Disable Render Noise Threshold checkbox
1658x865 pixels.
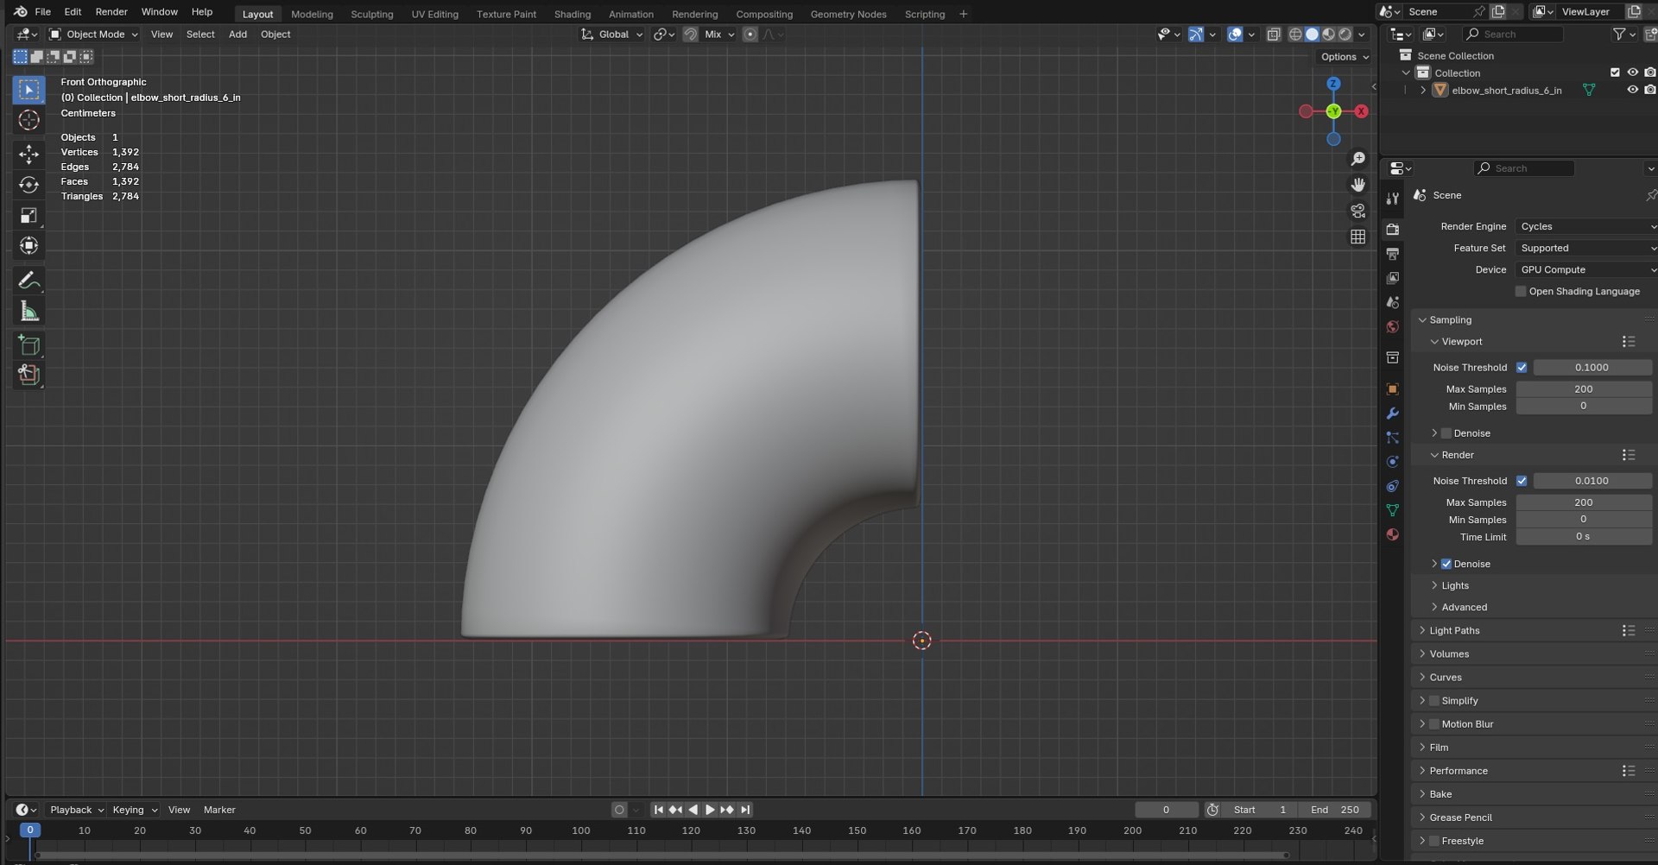tap(1522, 481)
